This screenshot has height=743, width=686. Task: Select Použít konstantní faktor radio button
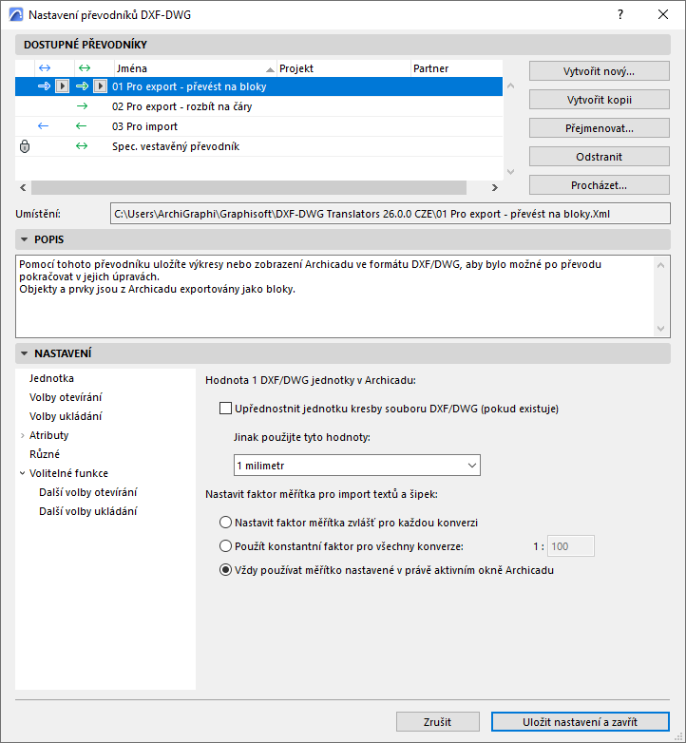tap(225, 546)
